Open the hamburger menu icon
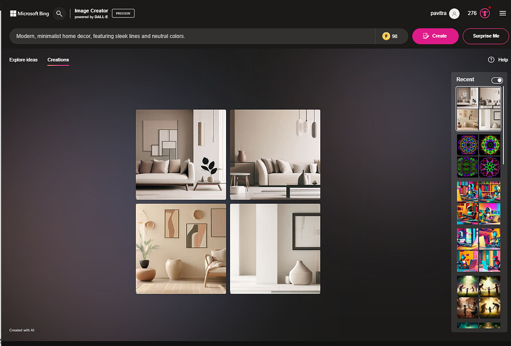The image size is (511, 346). coord(503,13)
